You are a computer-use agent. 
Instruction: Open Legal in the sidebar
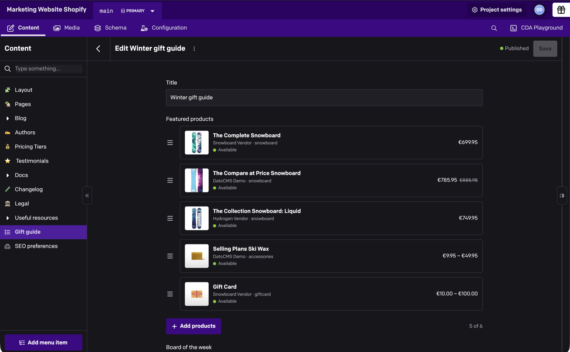(44, 204)
